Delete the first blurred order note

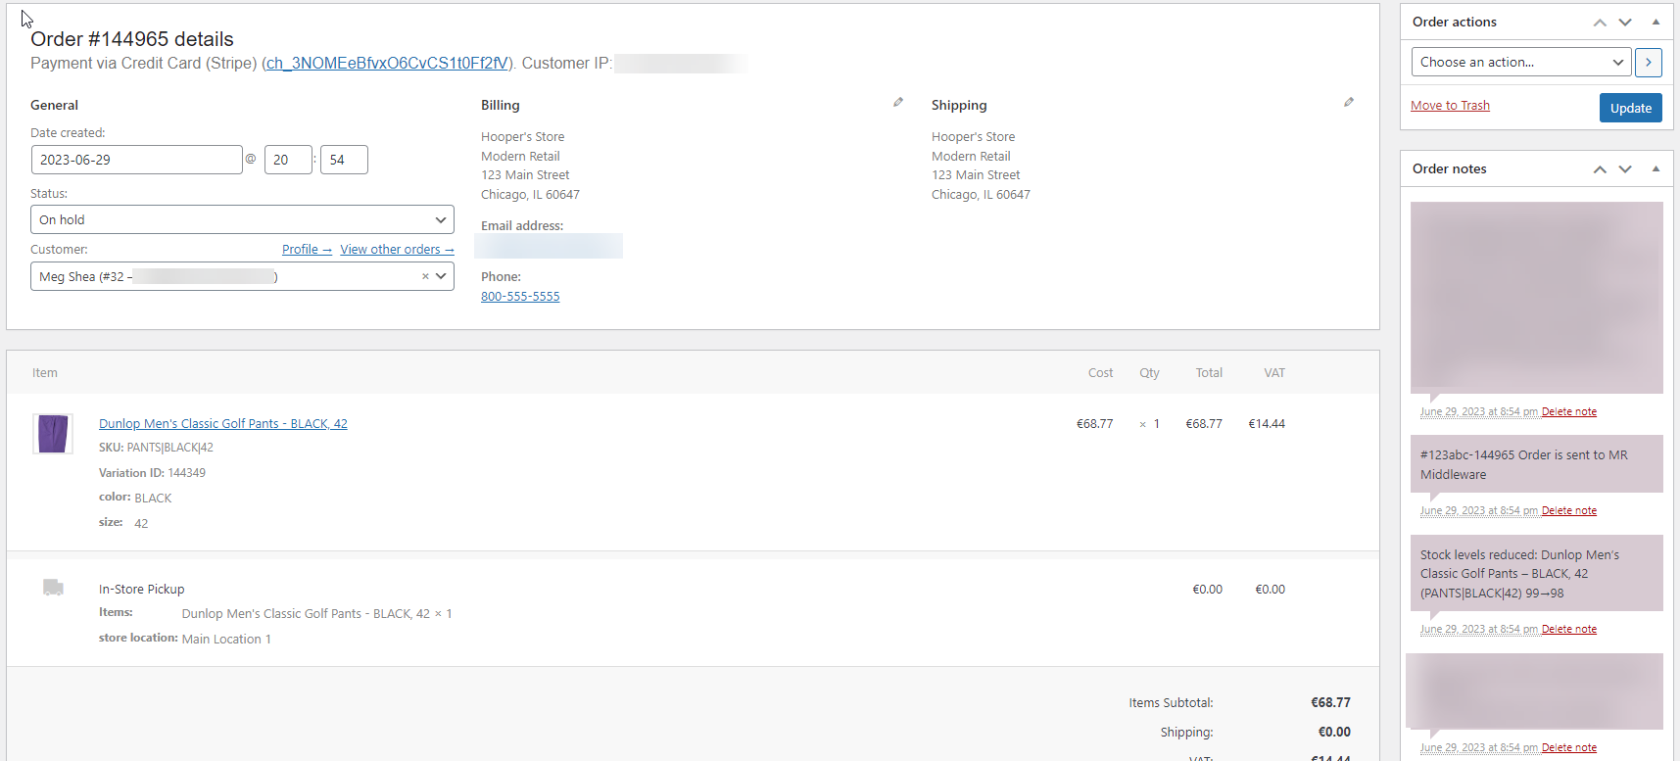[1568, 412]
